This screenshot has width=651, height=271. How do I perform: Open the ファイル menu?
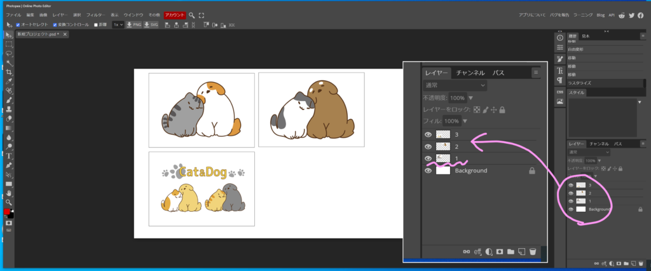pos(13,15)
